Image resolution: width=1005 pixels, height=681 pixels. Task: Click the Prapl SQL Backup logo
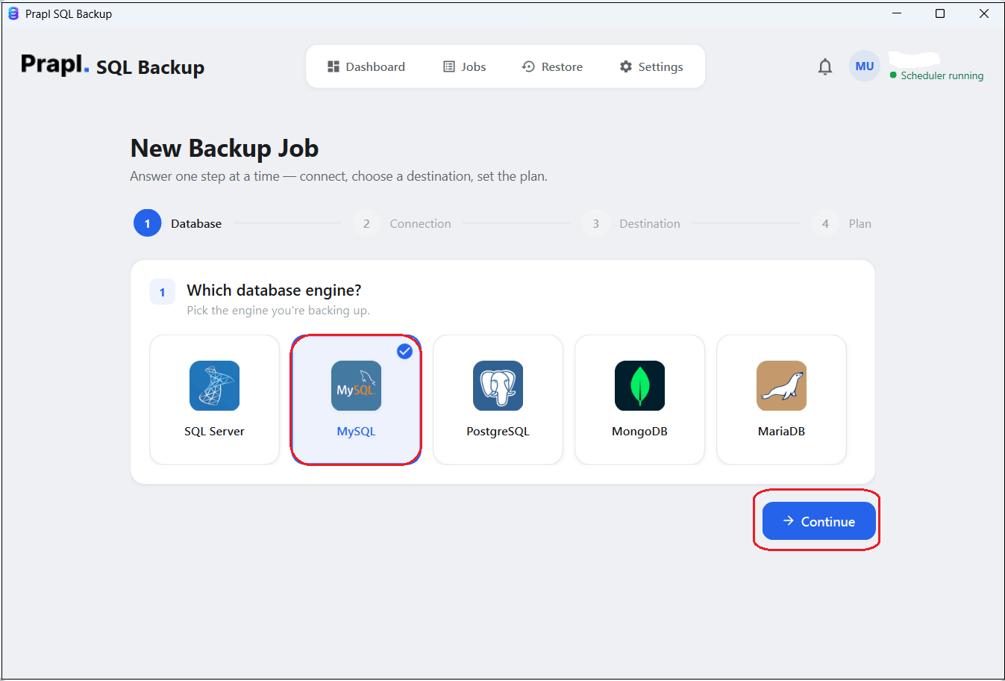tap(113, 66)
